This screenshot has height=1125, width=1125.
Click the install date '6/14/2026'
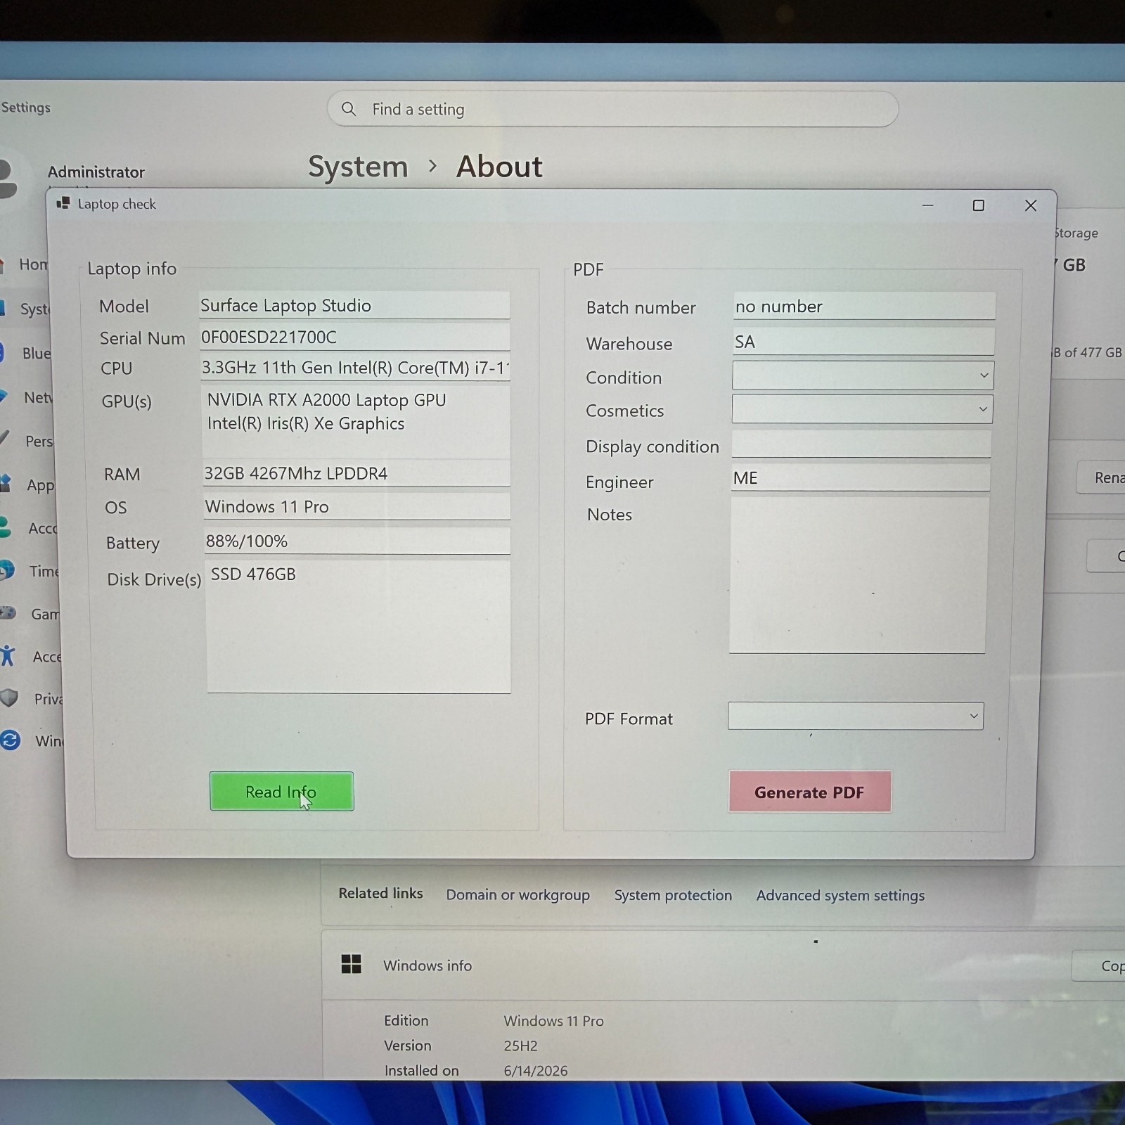click(x=535, y=1071)
